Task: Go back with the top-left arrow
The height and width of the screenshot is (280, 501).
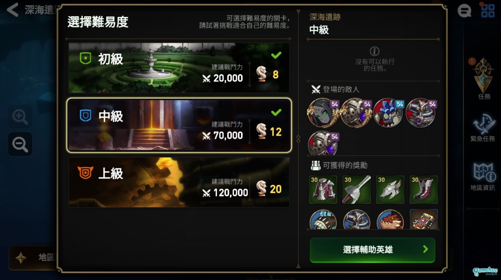Action: click(13, 10)
